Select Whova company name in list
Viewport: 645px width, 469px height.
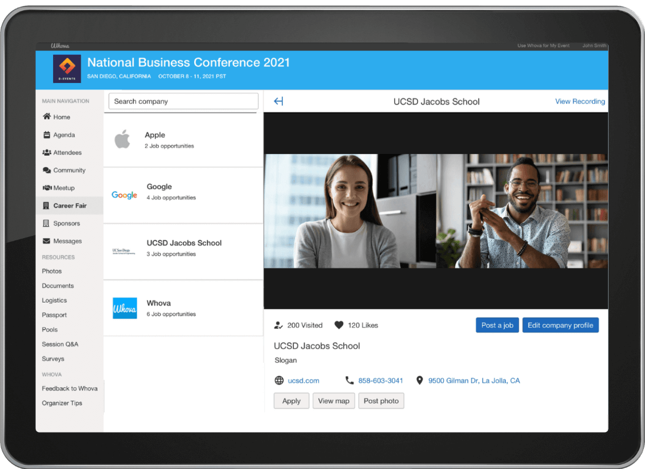[x=158, y=303]
